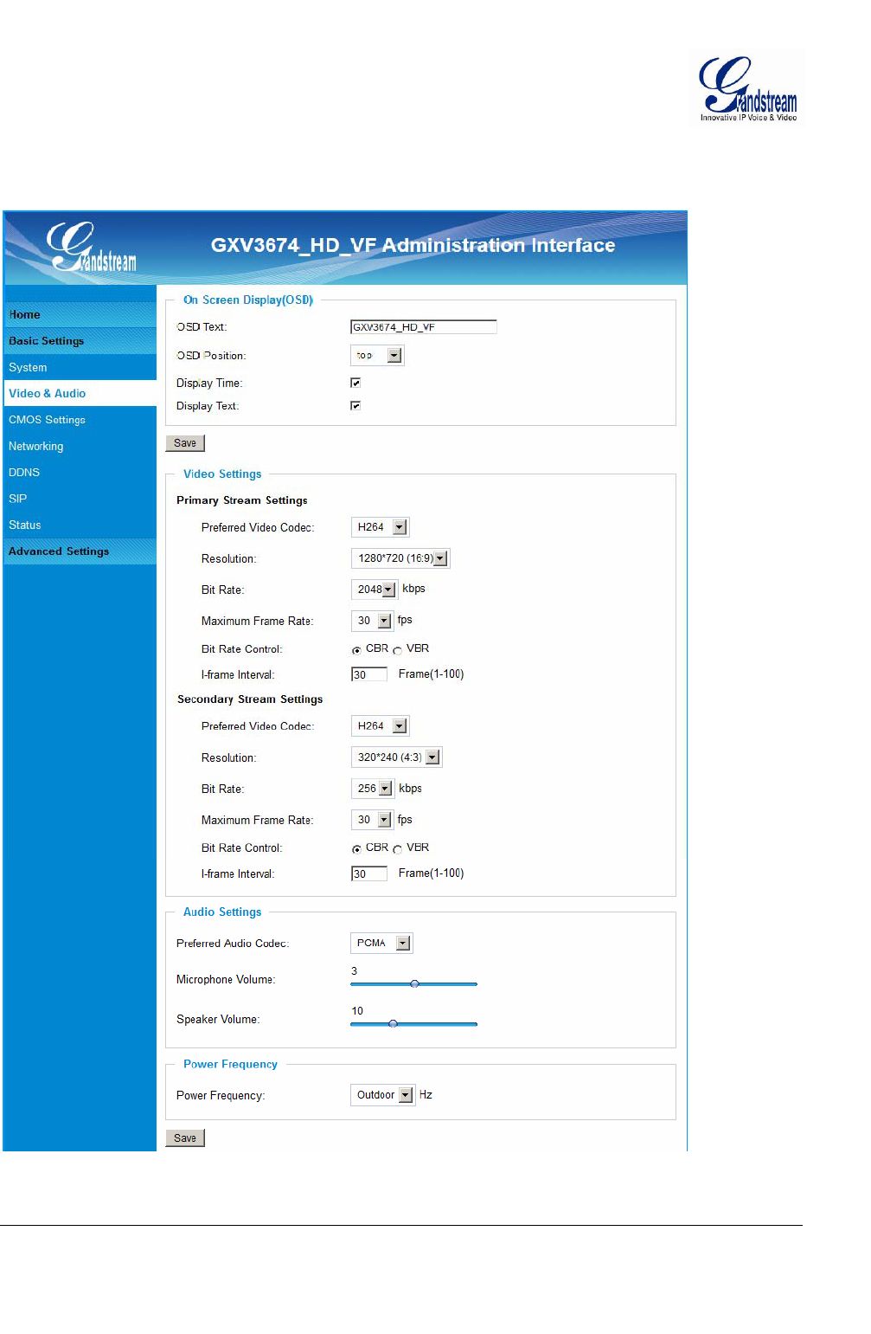Open the primary Maximum Frame Rate dropdown
The image size is (871, 1334).
click(372, 621)
